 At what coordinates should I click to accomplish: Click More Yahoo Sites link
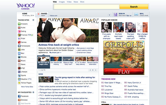pyautogui.click(x=27, y=87)
